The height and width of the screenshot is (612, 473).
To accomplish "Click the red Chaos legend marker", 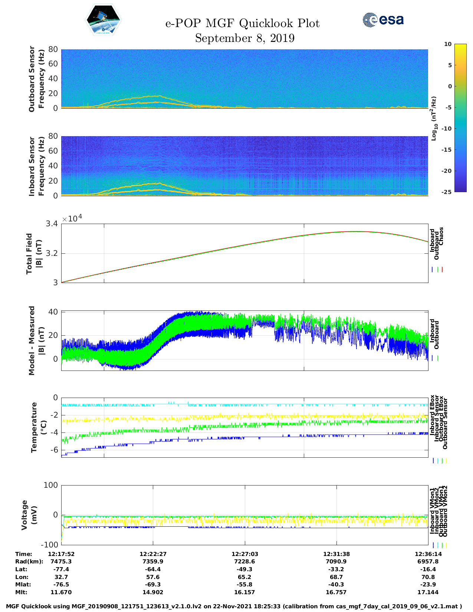I will [x=442, y=270].
